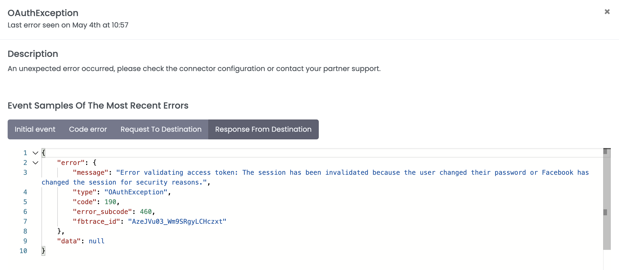Click the null value of "data"
The height and width of the screenshot is (270, 619).
[x=97, y=241]
